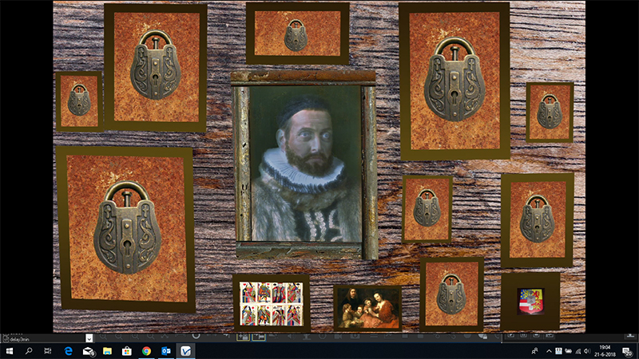The width and height of the screenshot is (639, 359).
Task: Click the battery icon in the system tray
Action: [568, 351]
